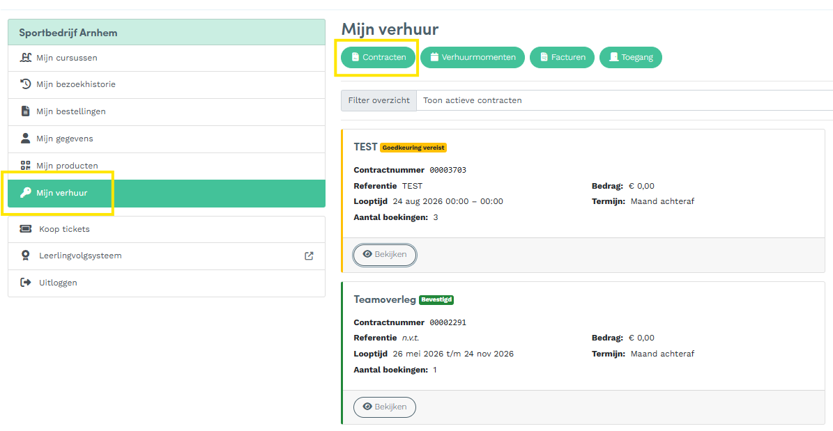Select Mijn gegevens in the sidebar
The image size is (833, 431).
pyautogui.click(x=167, y=139)
